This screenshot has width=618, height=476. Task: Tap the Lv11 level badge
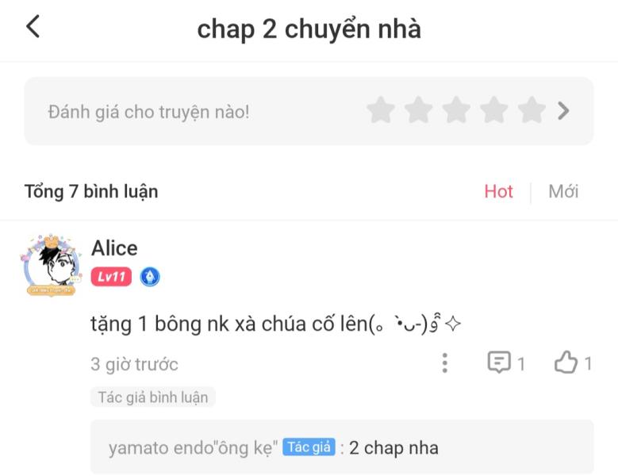[x=111, y=277]
